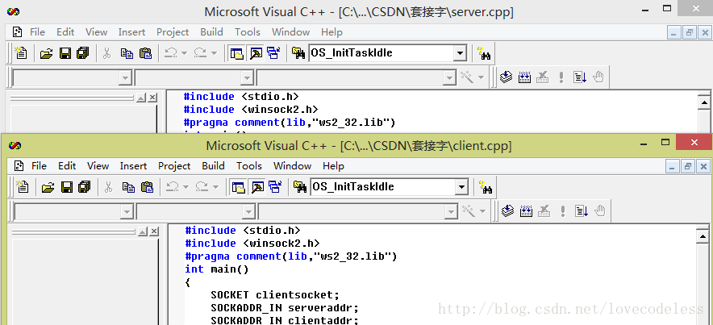
Task: Click breakpoint hand icon in client.cpp window
Action: [x=600, y=211]
